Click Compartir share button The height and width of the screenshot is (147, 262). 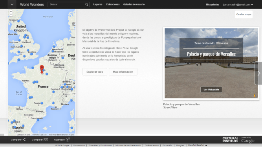click(x=18, y=140)
